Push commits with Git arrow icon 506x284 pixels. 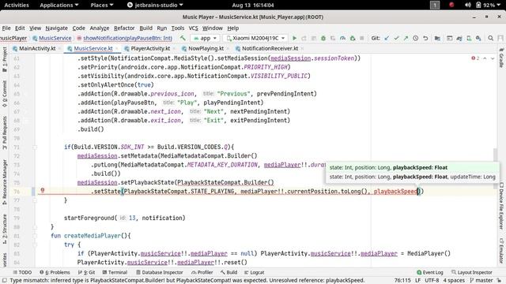click(x=406, y=38)
